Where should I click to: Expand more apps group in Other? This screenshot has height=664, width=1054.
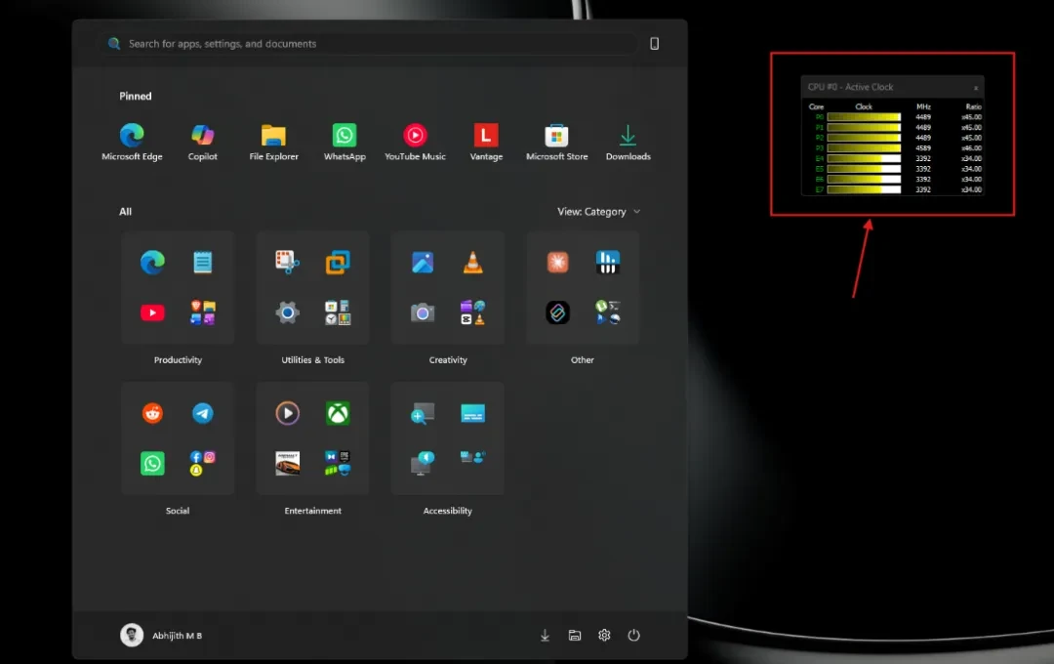608,312
